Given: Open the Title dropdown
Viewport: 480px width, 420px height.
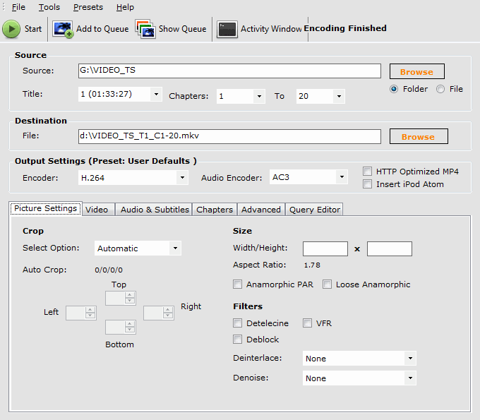Looking at the screenshot, I should pyautogui.click(x=120, y=94).
